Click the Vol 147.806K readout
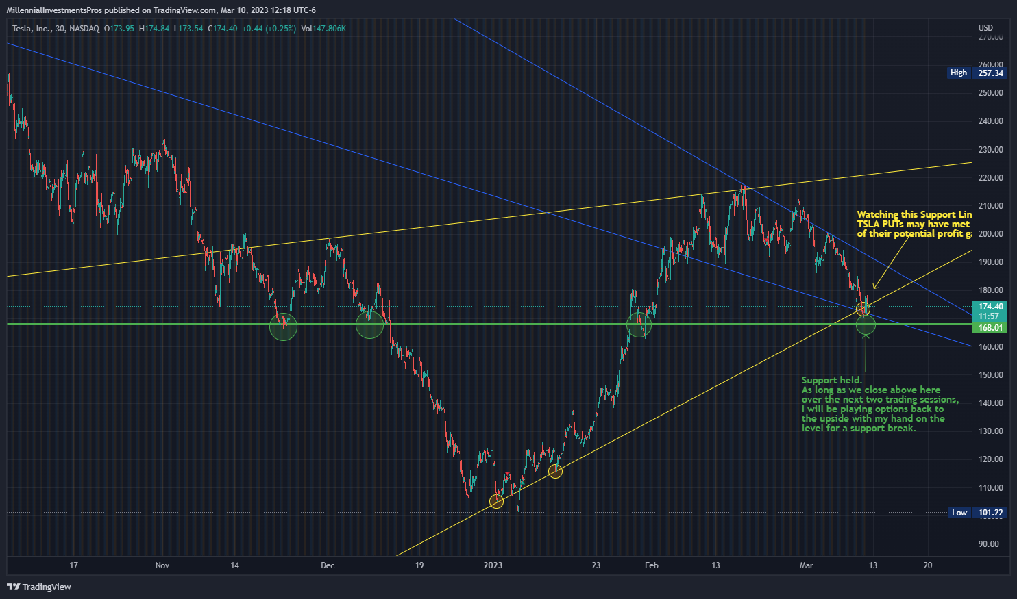 click(323, 29)
